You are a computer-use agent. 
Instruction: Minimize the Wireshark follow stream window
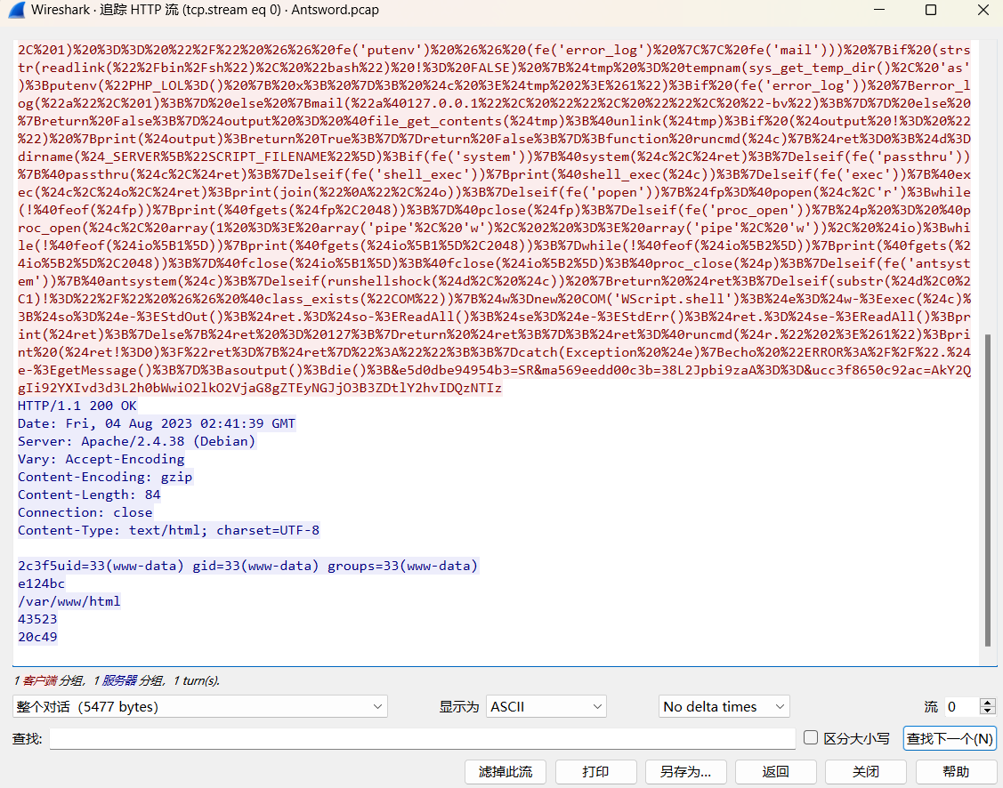(x=879, y=10)
